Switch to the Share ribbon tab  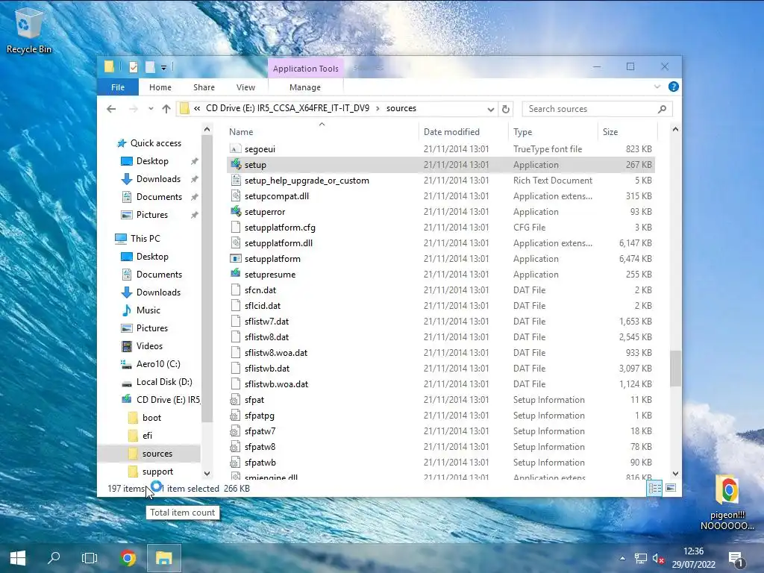204,87
